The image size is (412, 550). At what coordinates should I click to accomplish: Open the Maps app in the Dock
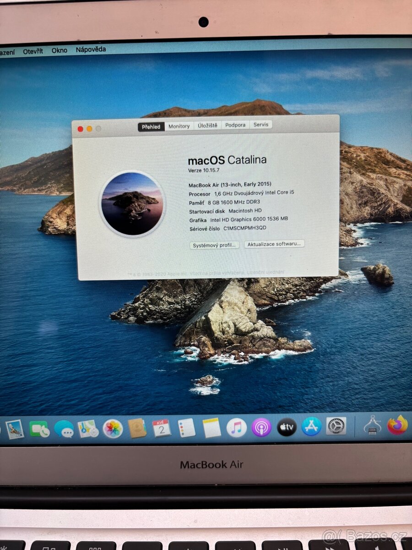pyautogui.click(x=88, y=429)
